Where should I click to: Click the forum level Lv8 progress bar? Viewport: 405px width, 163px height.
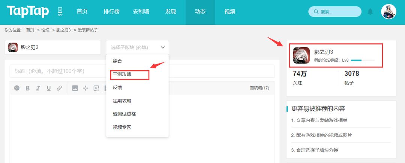(x=363, y=60)
